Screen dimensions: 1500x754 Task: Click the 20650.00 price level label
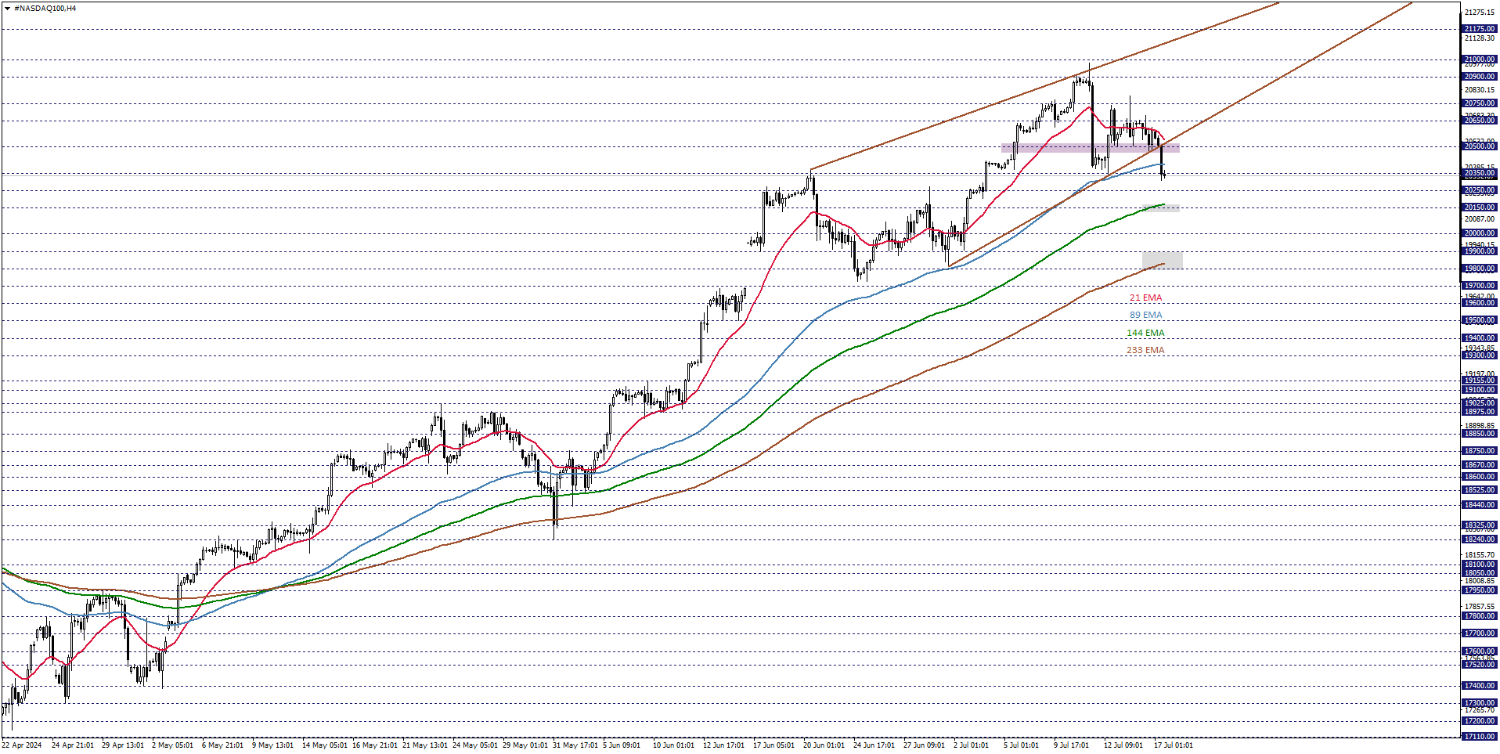[x=1480, y=121]
